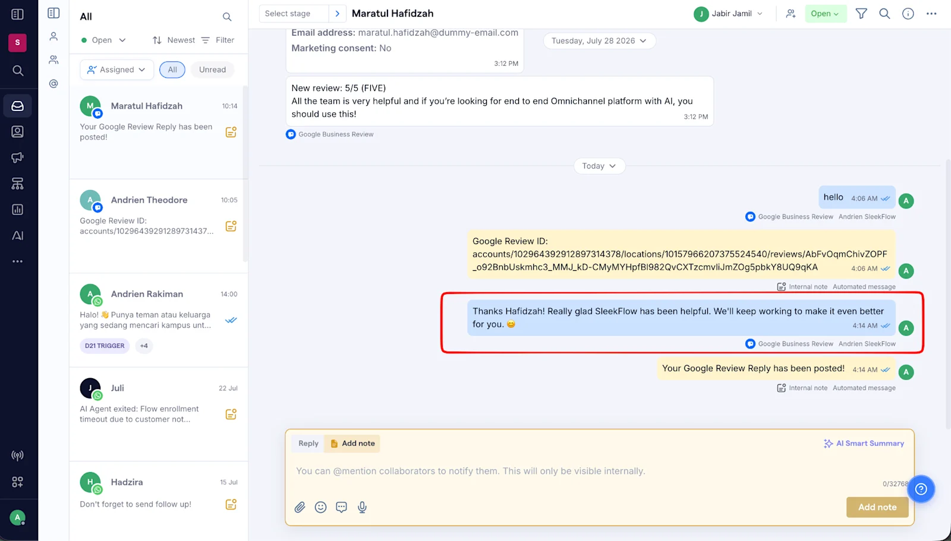The image size is (951, 541).
Task: Open the Juli conversation
Action: 158,414
